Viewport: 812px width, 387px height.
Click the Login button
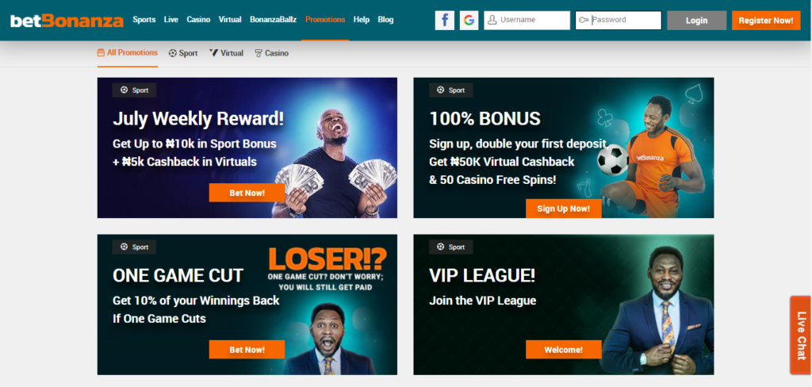(696, 20)
